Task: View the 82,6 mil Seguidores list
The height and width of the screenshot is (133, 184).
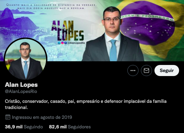Action: click(x=70, y=127)
